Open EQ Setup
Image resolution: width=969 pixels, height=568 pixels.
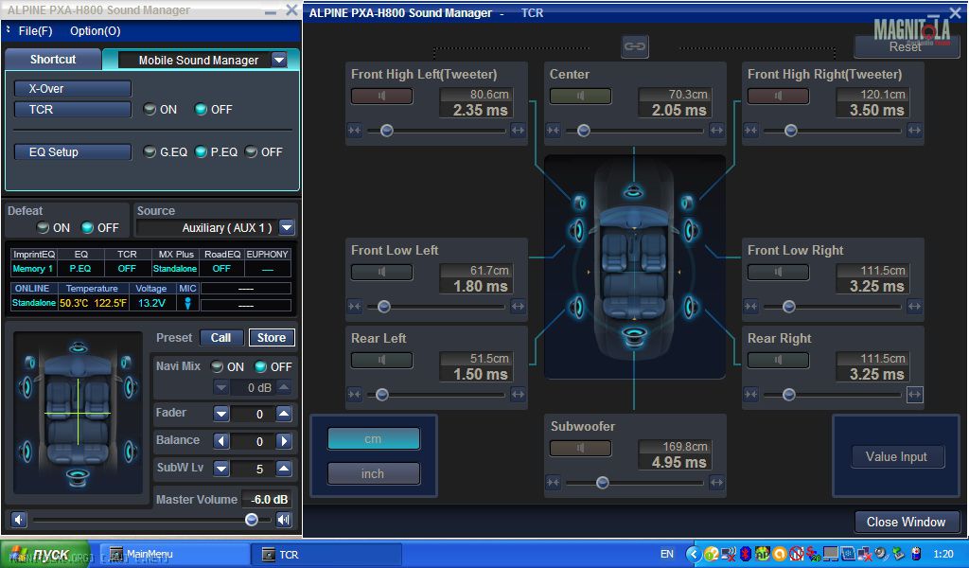coord(72,152)
